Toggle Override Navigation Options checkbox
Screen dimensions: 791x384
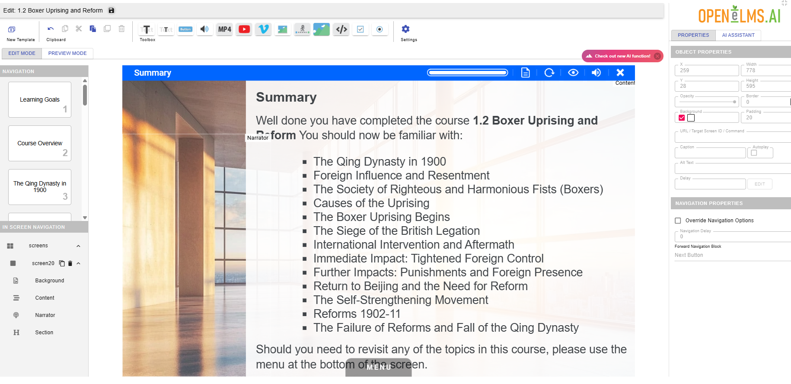[678, 221]
